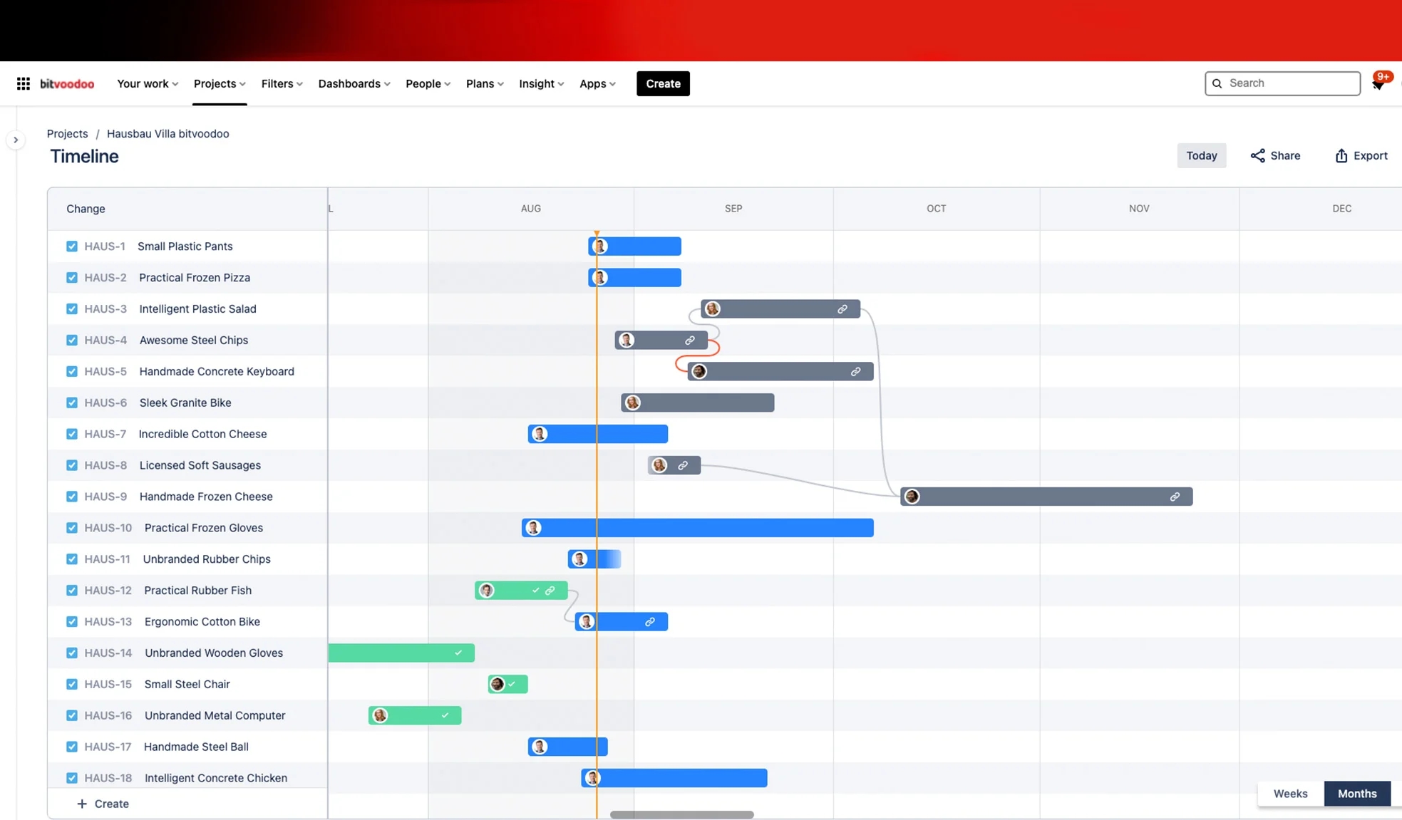Click the horizontal scrollbar at the timeline bottom

point(681,814)
